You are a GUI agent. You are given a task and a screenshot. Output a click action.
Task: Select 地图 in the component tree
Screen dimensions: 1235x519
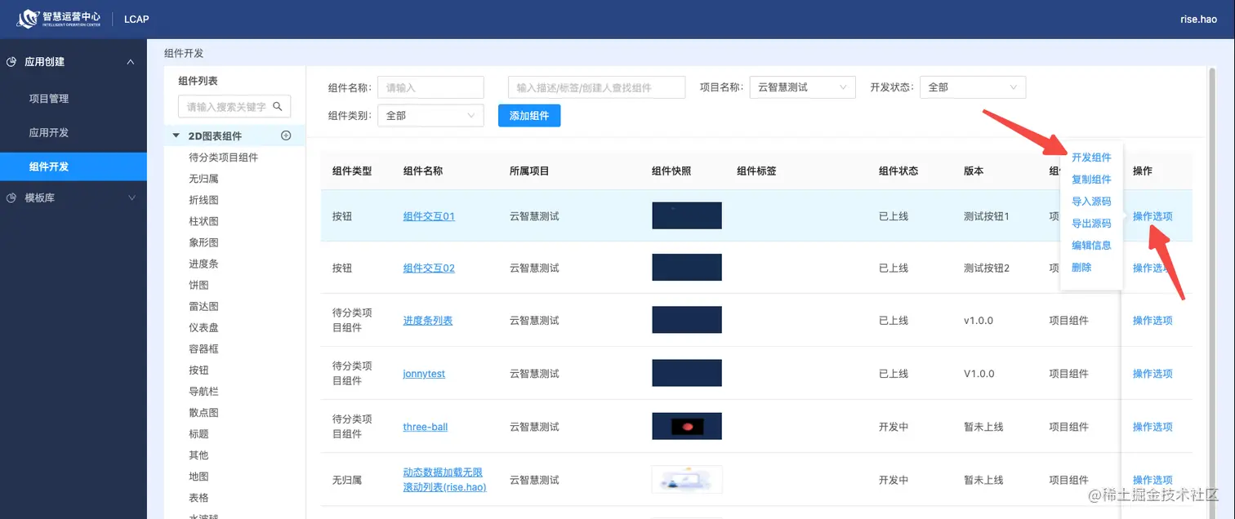(x=198, y=476)
